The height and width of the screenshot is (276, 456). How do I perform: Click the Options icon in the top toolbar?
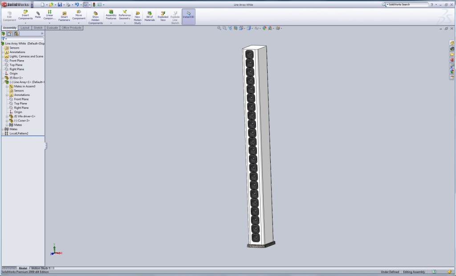99,4
